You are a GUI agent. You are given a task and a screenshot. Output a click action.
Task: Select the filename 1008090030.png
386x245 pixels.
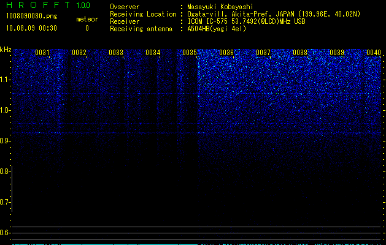point(32,16)
